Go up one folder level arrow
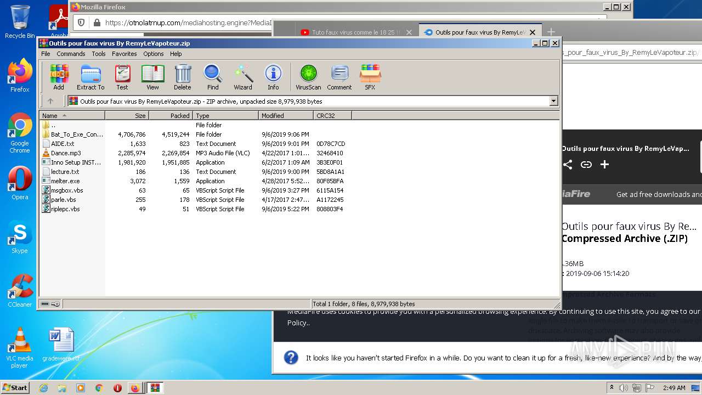 click(x=50, y=101)
